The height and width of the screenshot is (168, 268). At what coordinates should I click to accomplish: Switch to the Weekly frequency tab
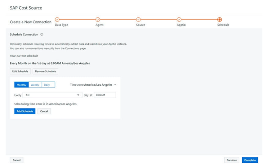point(35,85)
